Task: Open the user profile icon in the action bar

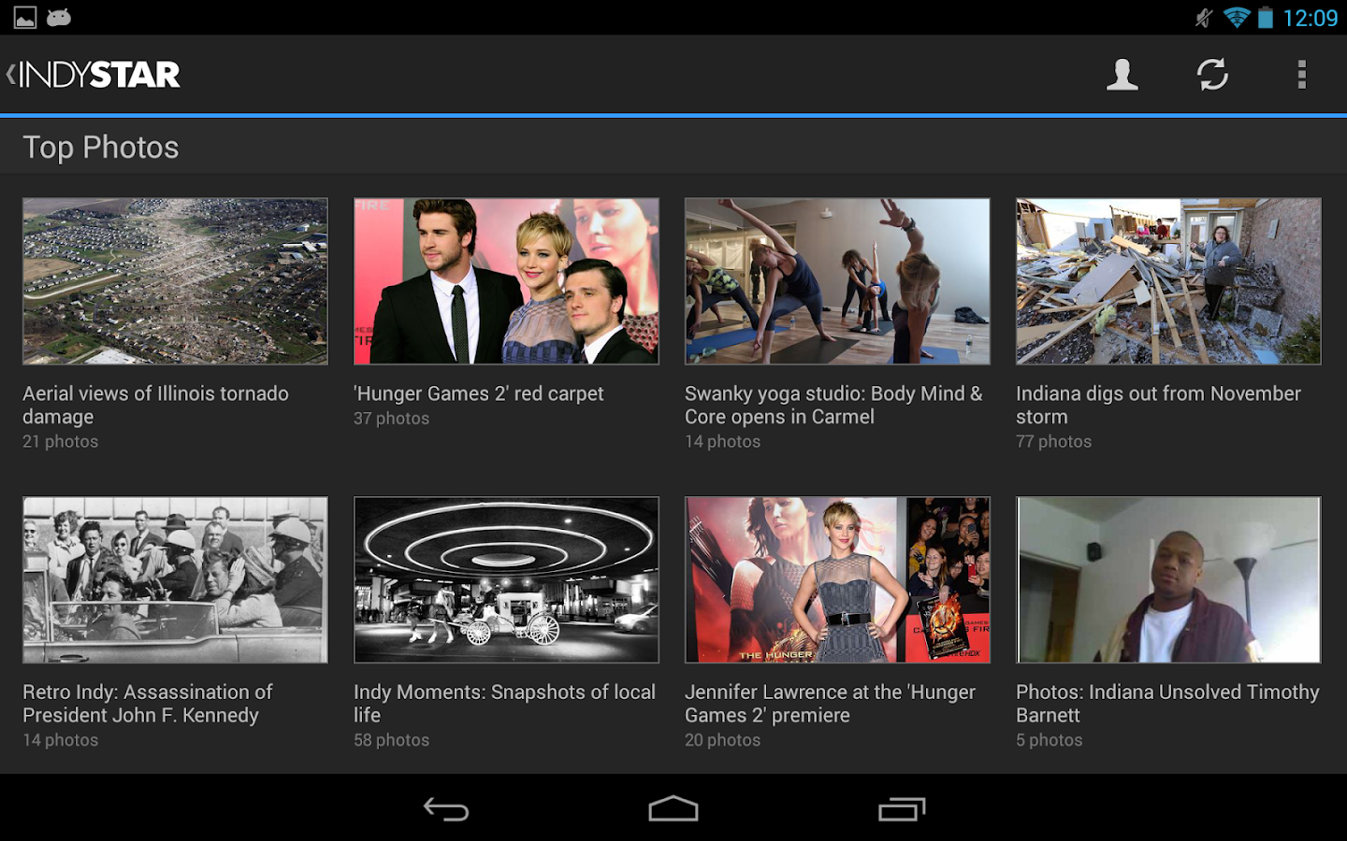Action: 1122,74
